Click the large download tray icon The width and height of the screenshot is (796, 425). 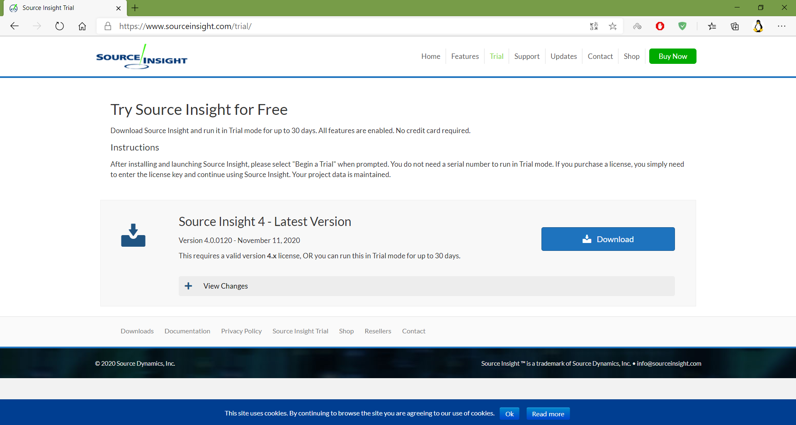click(x=133, y=235)
